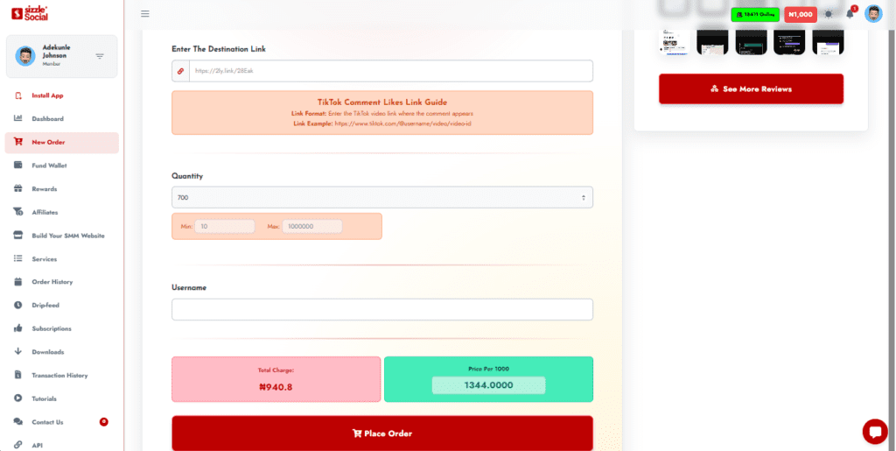This screenshot has width=896, height=451.
Task: Click the API link icon
Action: tap(18, 445)
